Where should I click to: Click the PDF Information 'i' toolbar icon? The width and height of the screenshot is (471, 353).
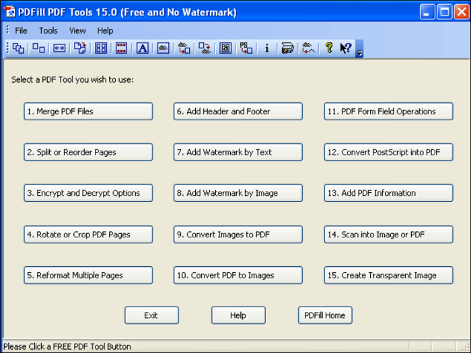pos(266,48)
